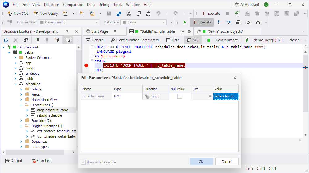Switch to the Configuration Parameters tab
309x173 pixels.
[x=135, y=40]
